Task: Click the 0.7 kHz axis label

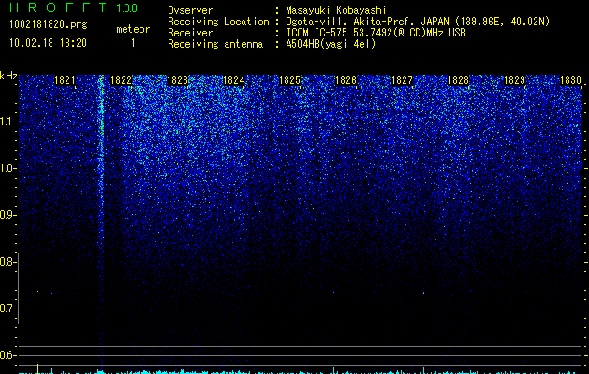Action: coord(7,309)
